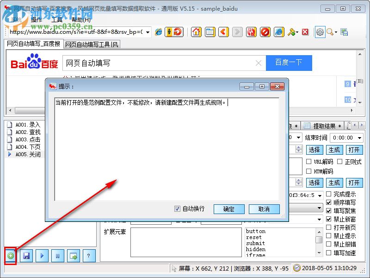Expand the dropdown beside 0f3:64c:5
This screenshot has height=278, width=370.
coord(319,195)
